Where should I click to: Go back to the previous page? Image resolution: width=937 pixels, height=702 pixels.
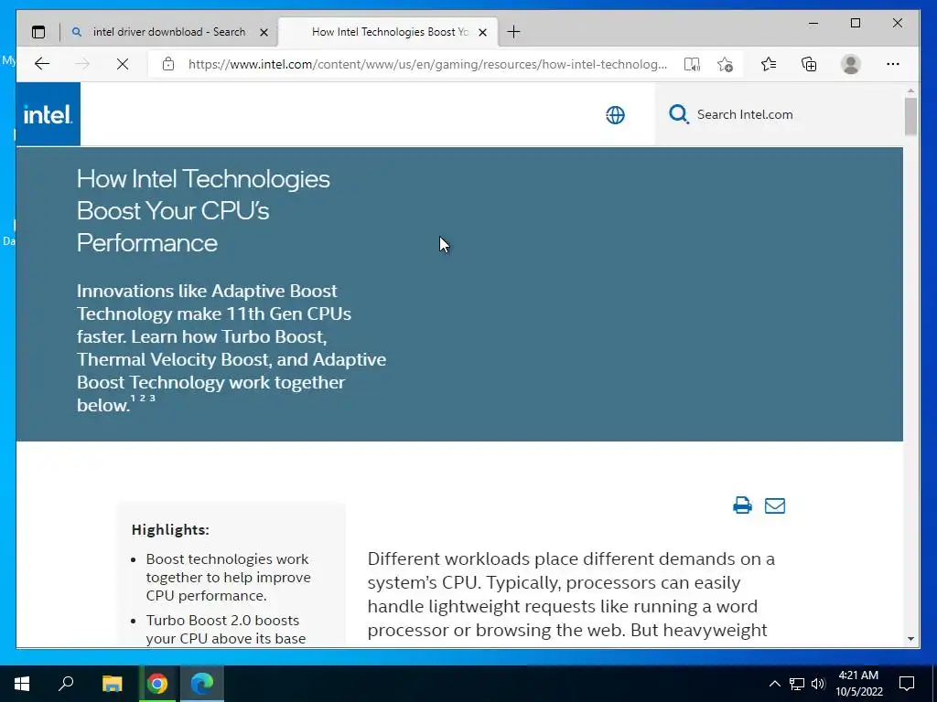(x=42, y=64)
